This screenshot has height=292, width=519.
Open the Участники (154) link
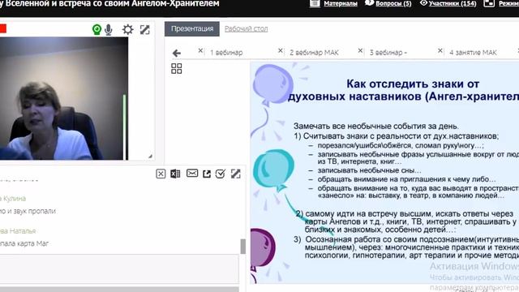pyautogui.click(x=453, y=3)
